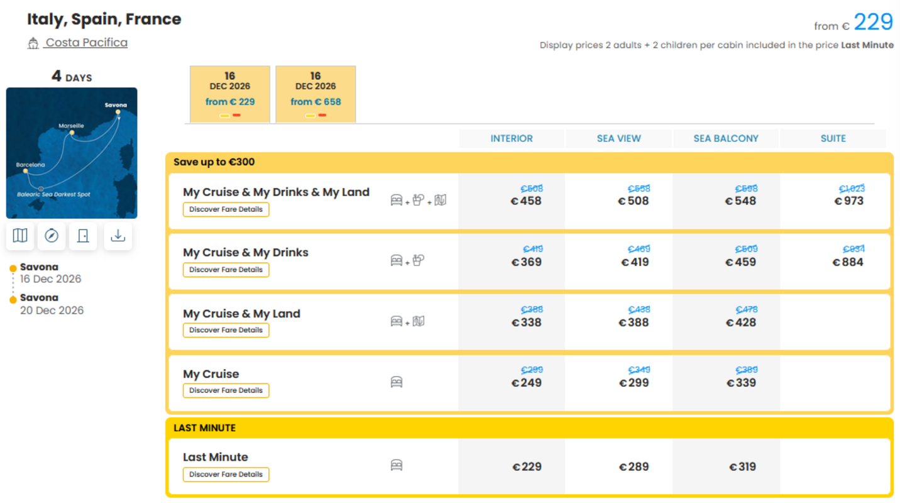Viewport: 900px width, 503px height.
Task: Discover Fare Details for My Cruise & My Land
Action: [x=226, y=330]
